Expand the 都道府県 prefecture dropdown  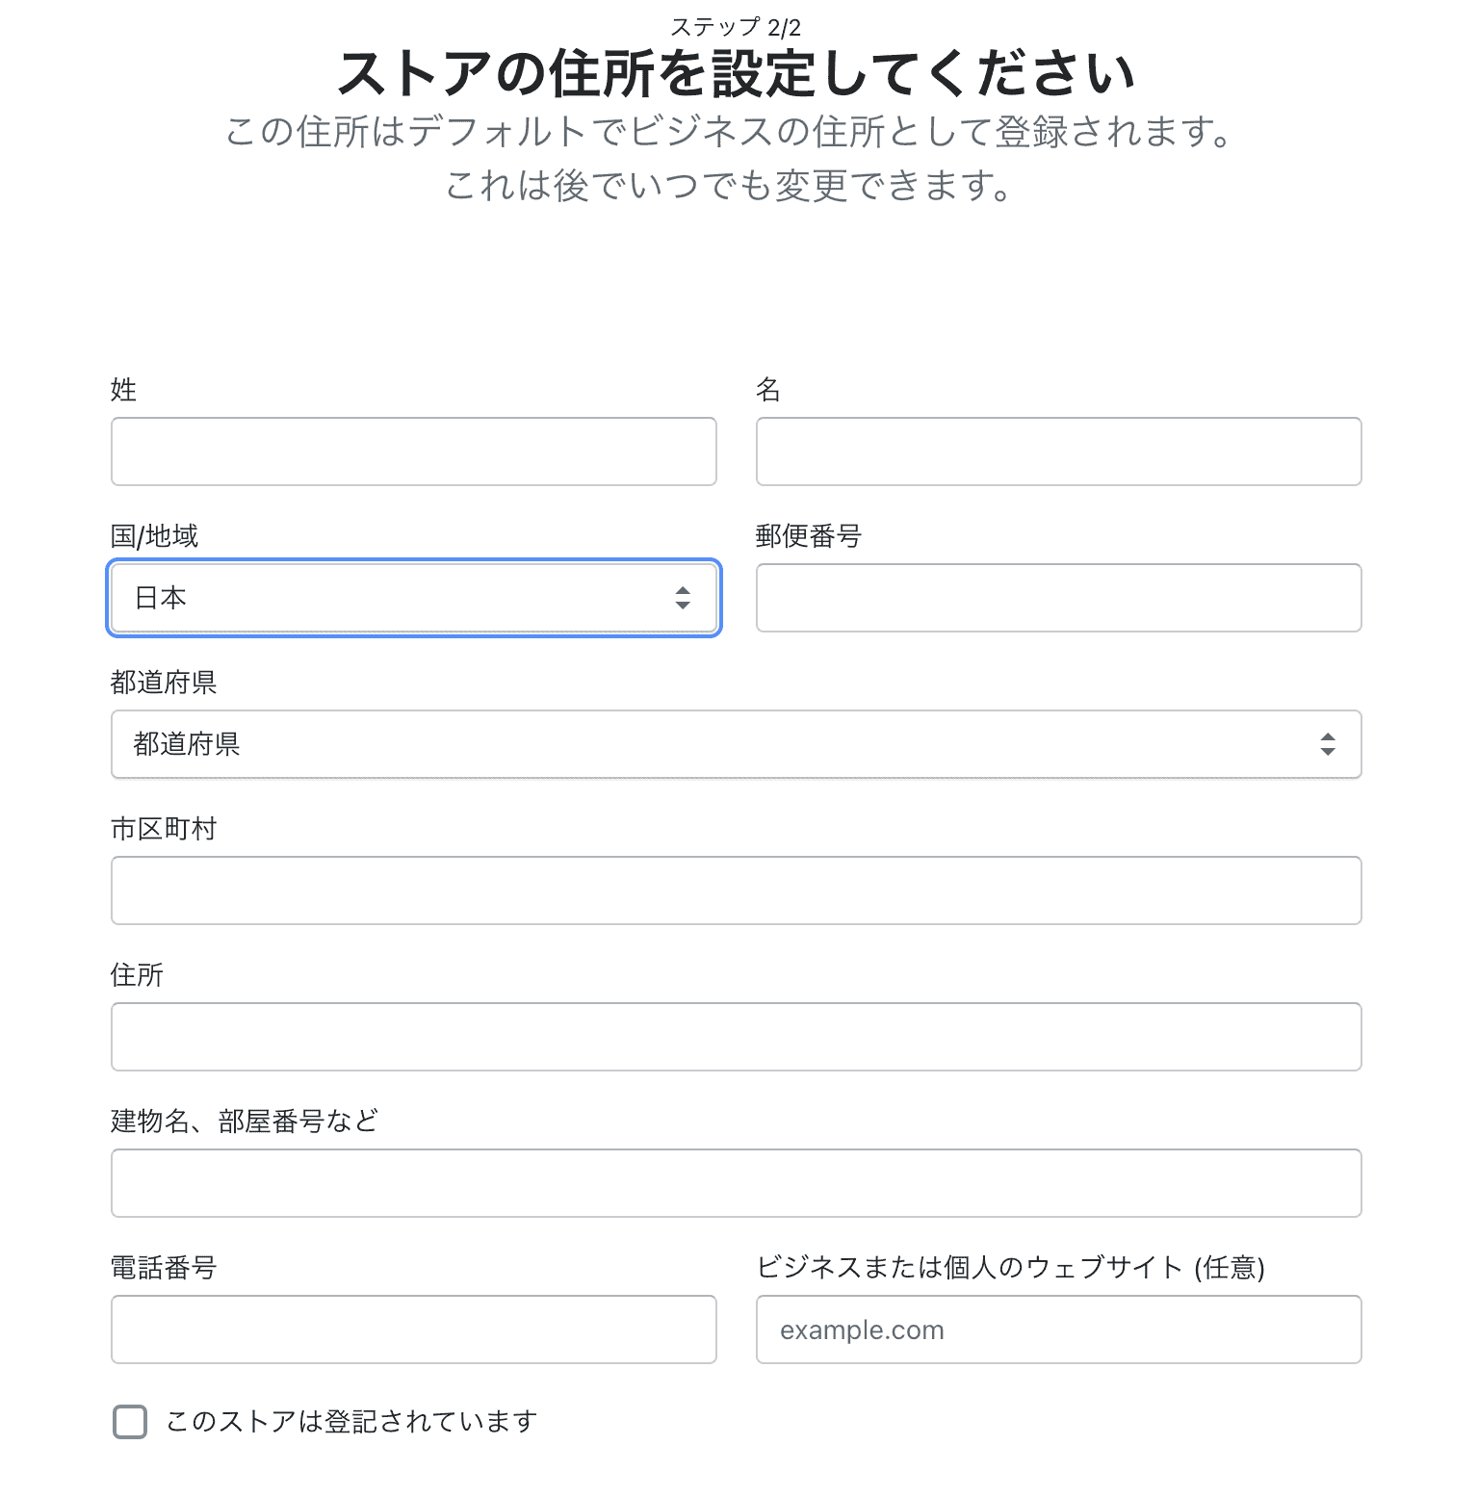736,744
